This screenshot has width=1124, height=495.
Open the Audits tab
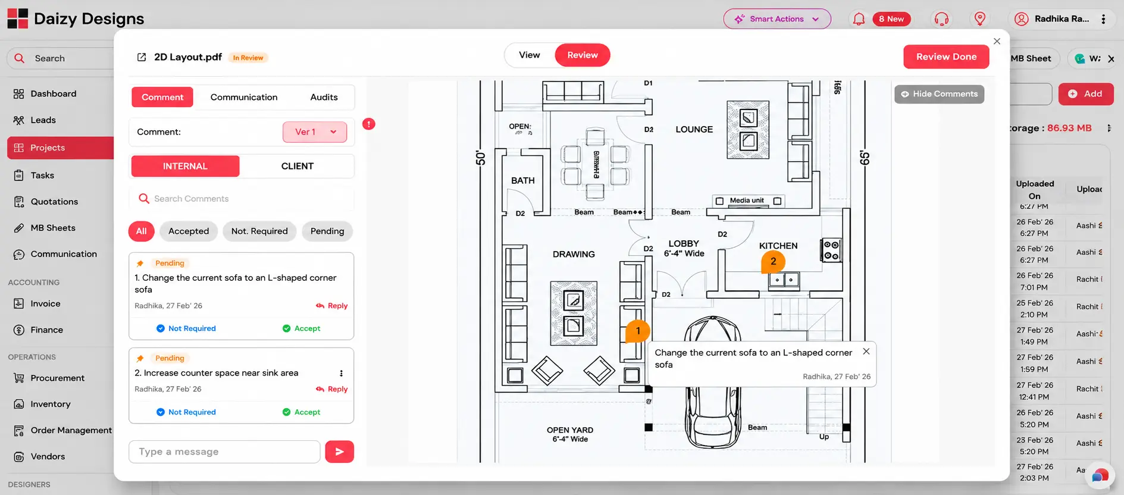(324, 97)
